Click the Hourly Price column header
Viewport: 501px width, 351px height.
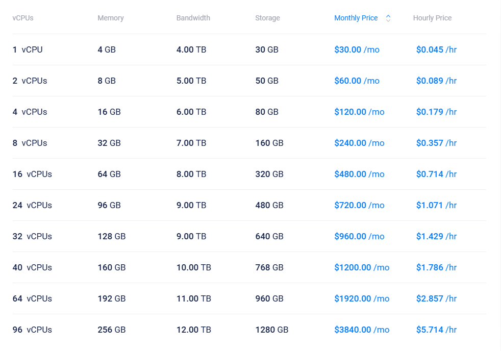pos(432,18)
